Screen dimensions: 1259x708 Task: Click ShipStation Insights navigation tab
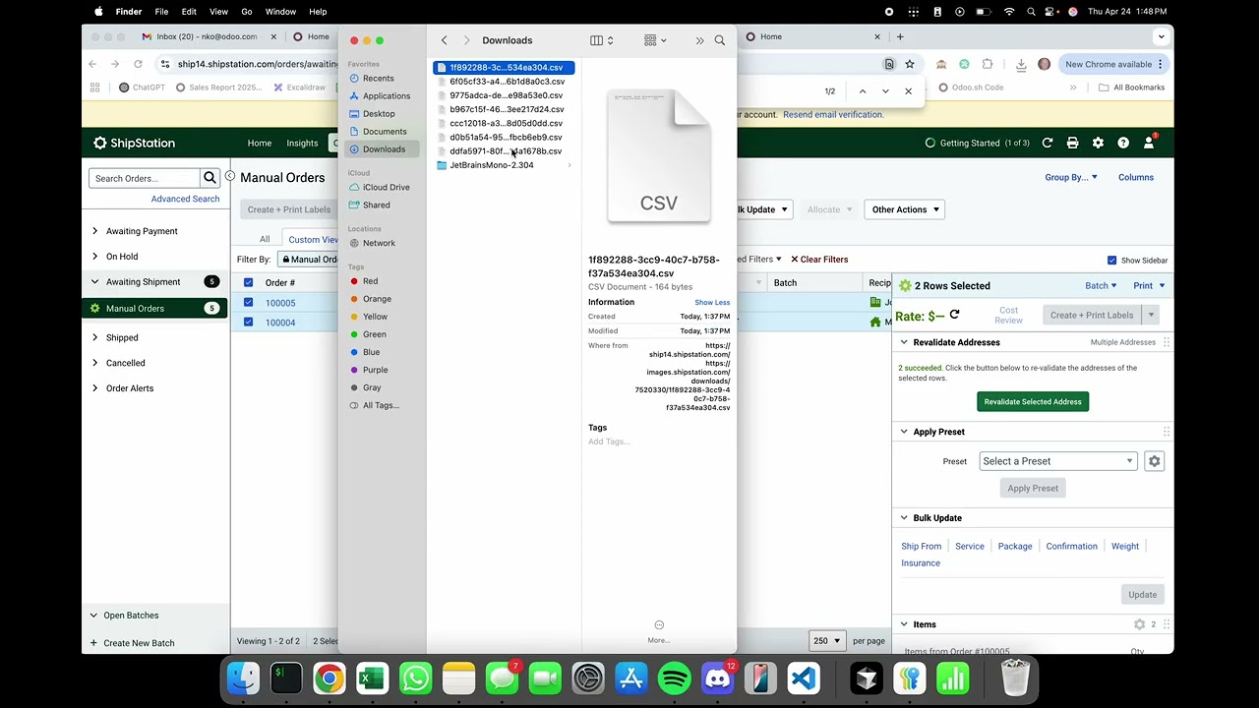tap(302, 144)
